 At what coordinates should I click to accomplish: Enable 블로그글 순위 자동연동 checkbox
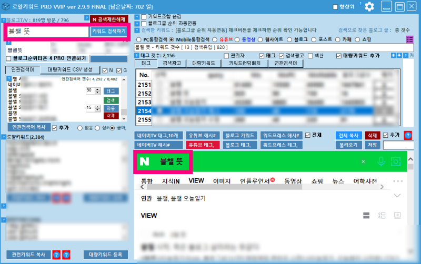(144, 24)
